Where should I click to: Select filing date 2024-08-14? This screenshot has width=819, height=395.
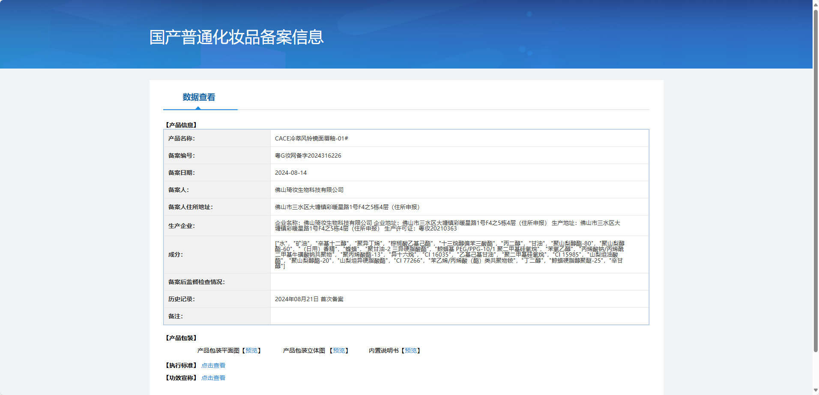tap(291, 173)
